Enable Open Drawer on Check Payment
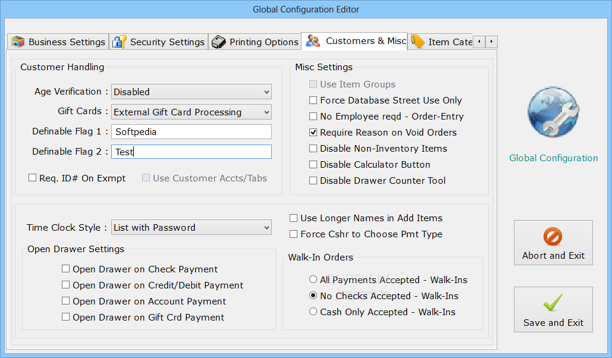Screen dimensions: 612x358 coord(66,269)
